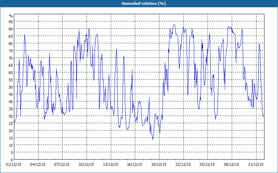Click the 0 value on the y-axis
This screenshot has height=173, width=278.
(x=12, y=160)
